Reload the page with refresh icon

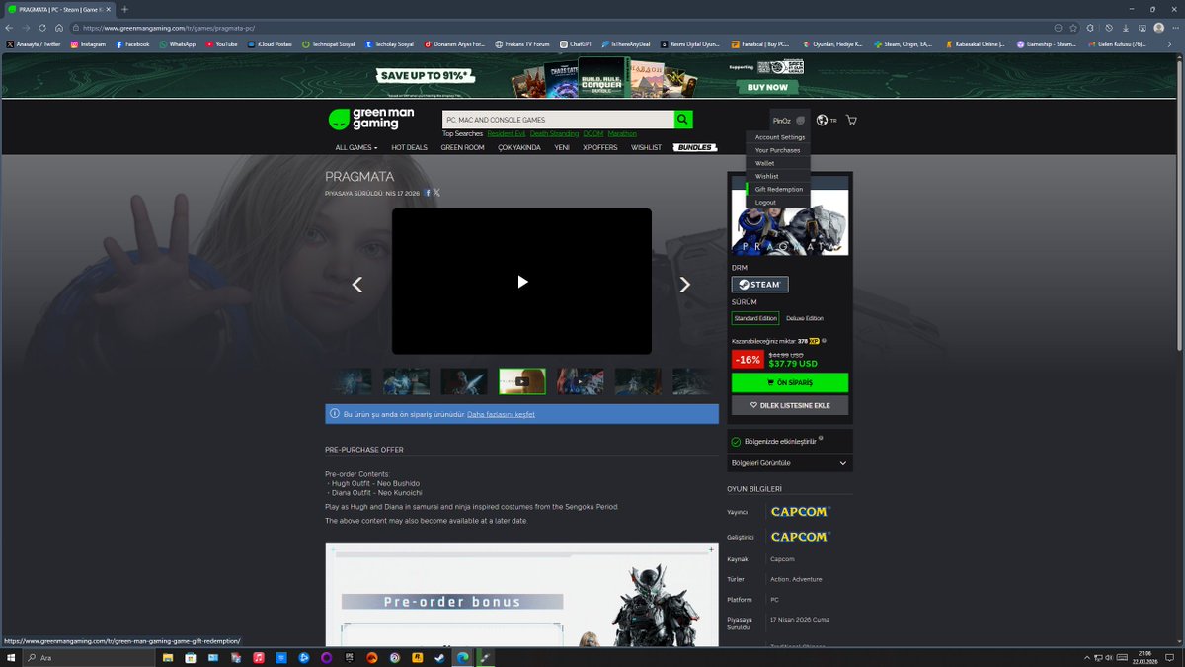point(41,28)
